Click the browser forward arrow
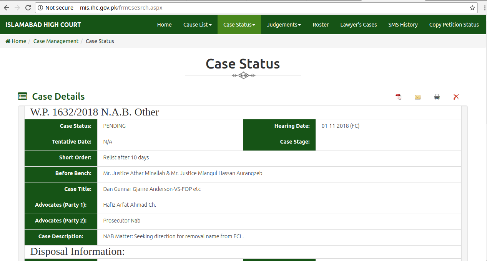 tap(17, 8)
